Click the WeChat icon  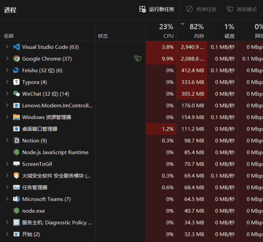16,94
